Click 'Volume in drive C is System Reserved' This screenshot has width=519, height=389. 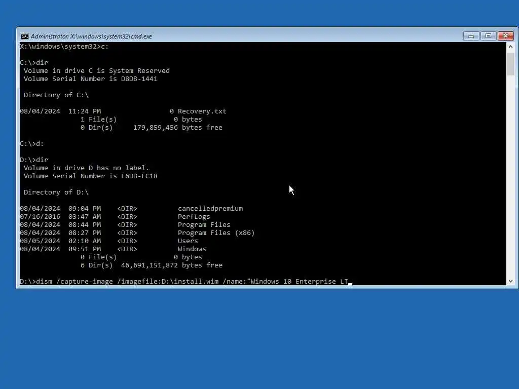(x=97, y=71)
